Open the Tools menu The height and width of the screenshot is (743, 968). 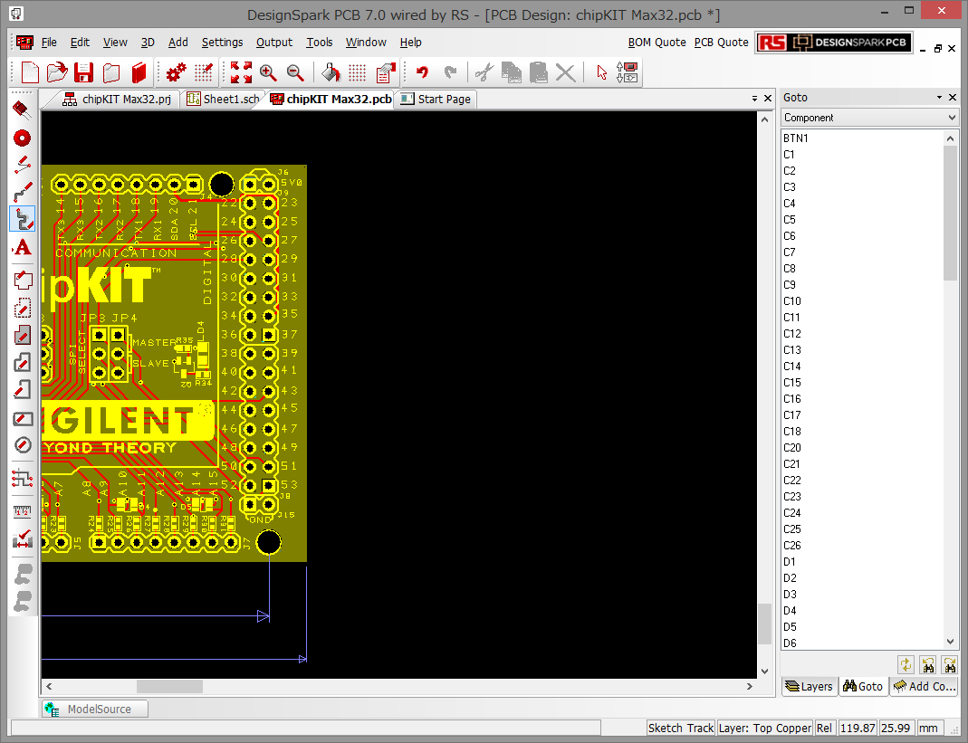click(319, 42)
